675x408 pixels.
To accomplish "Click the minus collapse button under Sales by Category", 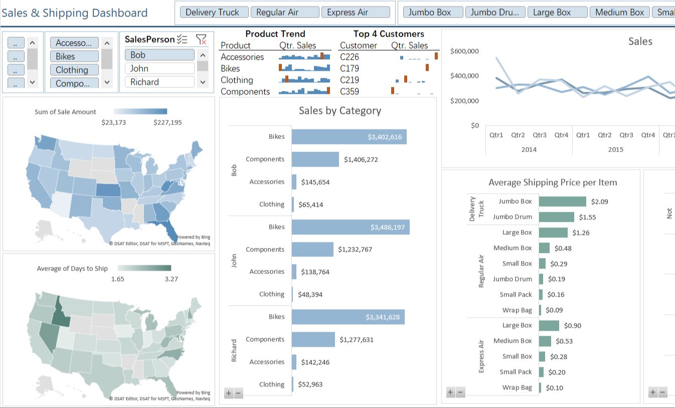I will click(x=238, y=393).
